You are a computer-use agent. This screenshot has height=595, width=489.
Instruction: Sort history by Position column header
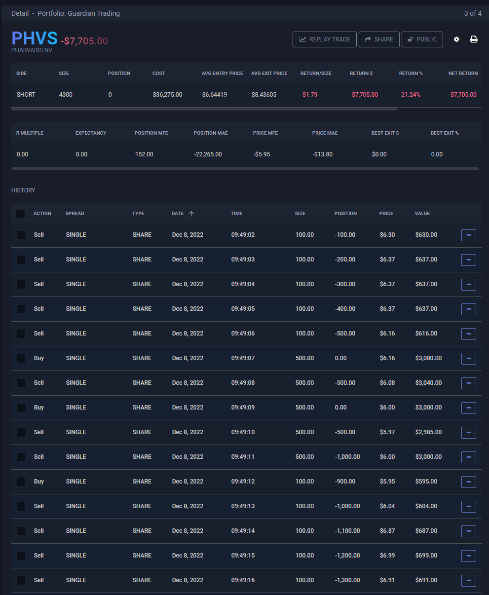tap(345, 214)
